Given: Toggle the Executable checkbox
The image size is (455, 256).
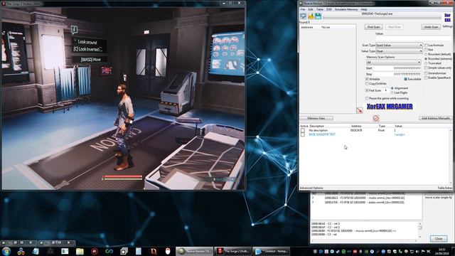Looking at the screenshot, I should (x=405, y=79).
